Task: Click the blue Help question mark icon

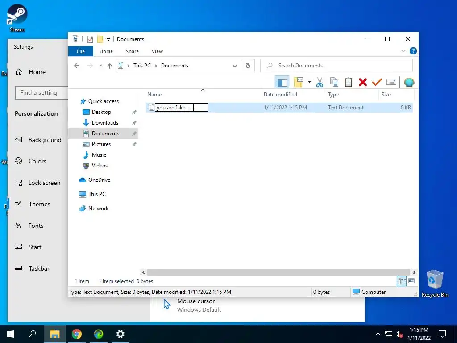Action: click(x=413, y=51)
